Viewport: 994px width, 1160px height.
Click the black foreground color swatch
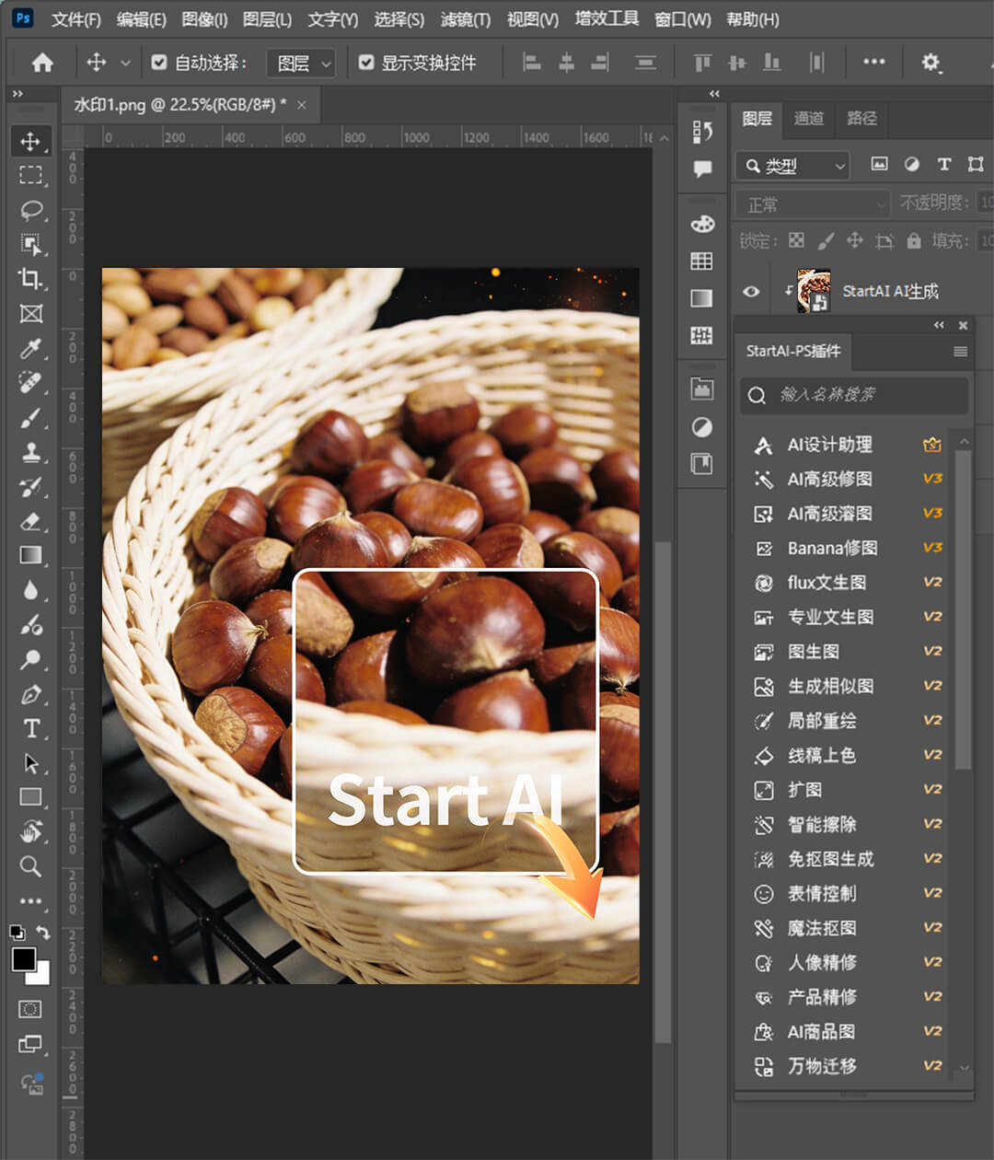point(24,959)
